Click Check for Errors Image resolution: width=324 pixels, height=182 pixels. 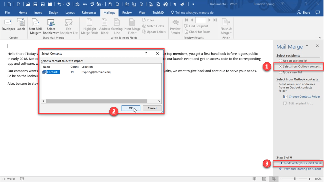pyautogui.click(x=197, y=32)
